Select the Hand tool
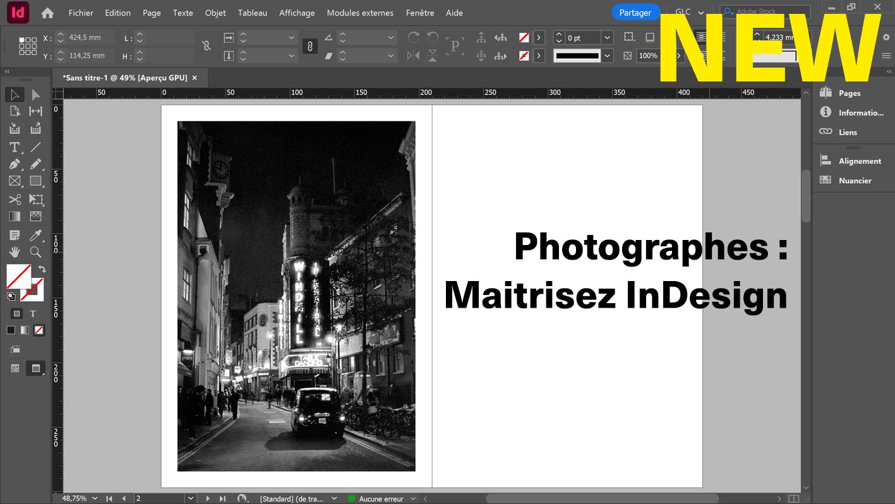This screenshot has width=895, height=504. 15,252
